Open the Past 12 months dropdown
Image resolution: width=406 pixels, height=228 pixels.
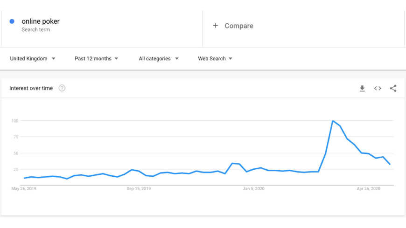click(x=96, y=58)
